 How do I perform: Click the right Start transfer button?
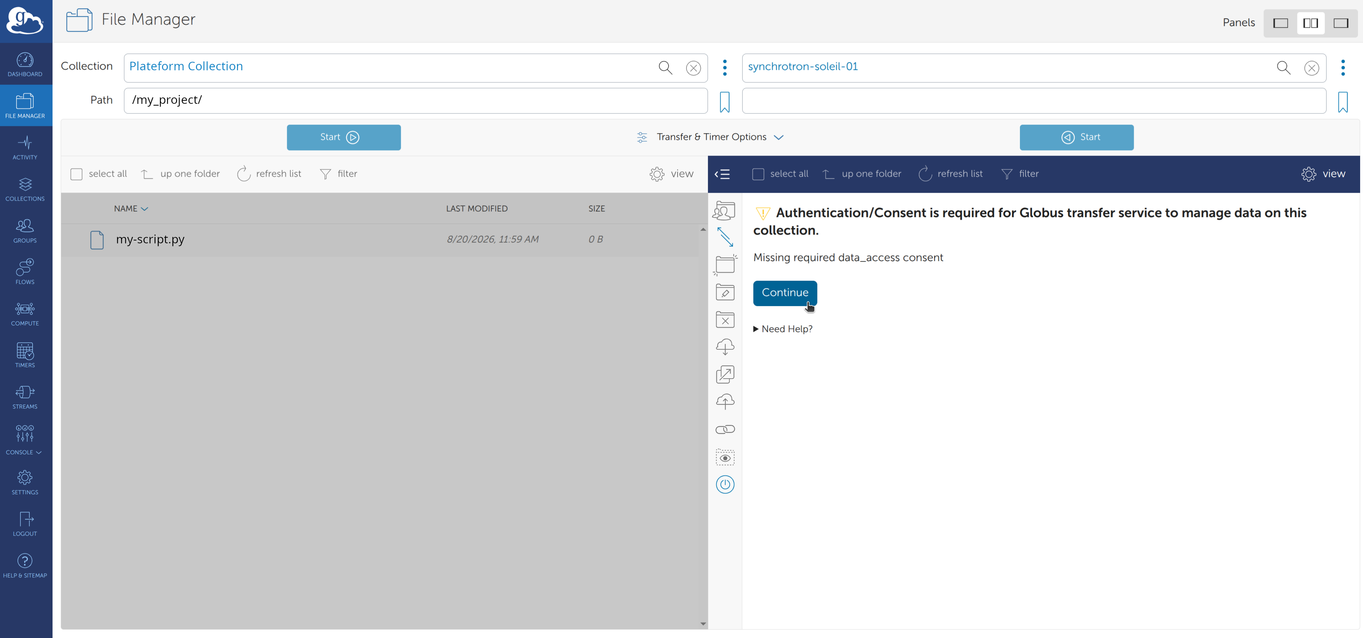coord(1076,137)
